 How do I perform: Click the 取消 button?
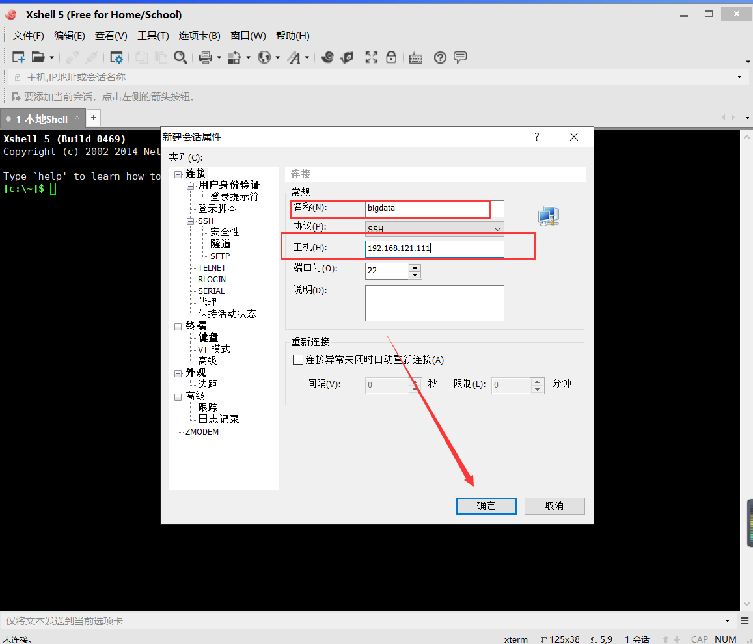point(554,506)
